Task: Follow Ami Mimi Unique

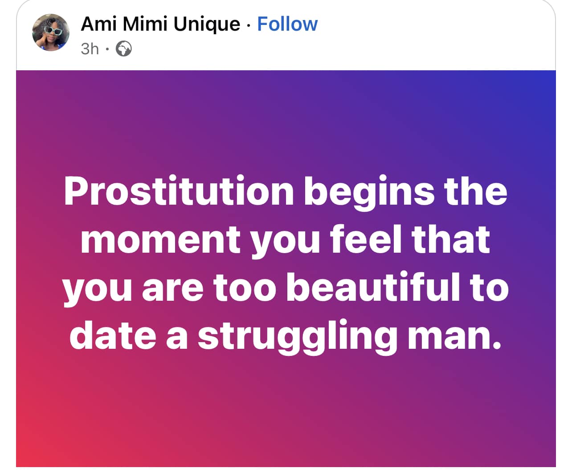Action: coord(287,24)
